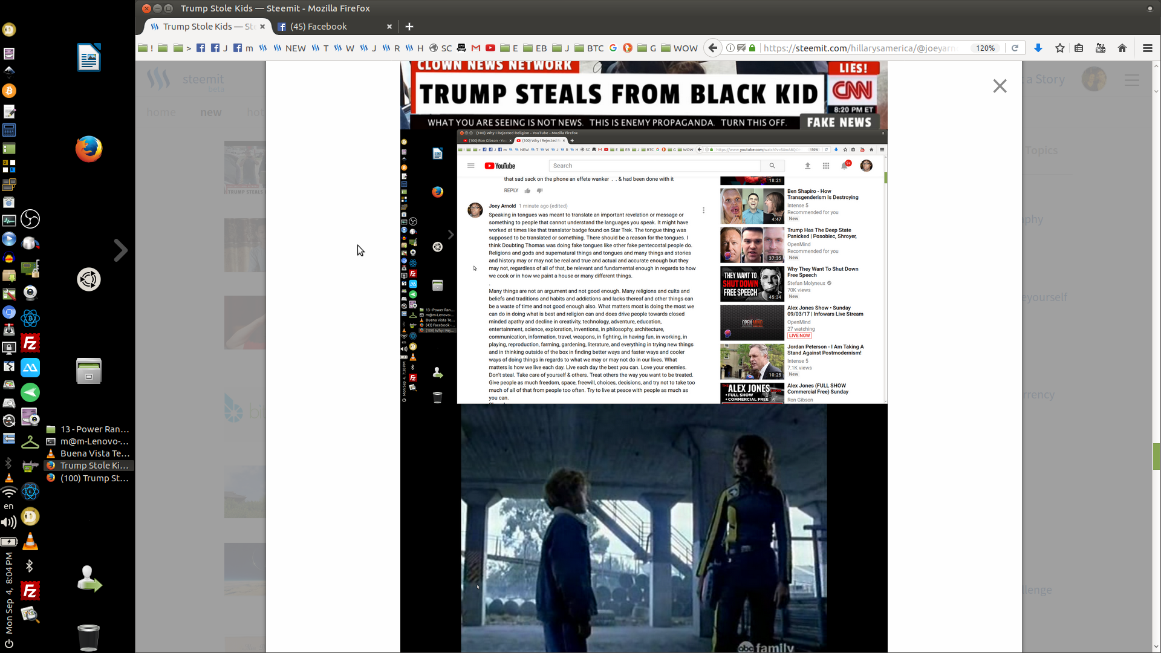Go to next image with right chevron

[x=121, y=250]
